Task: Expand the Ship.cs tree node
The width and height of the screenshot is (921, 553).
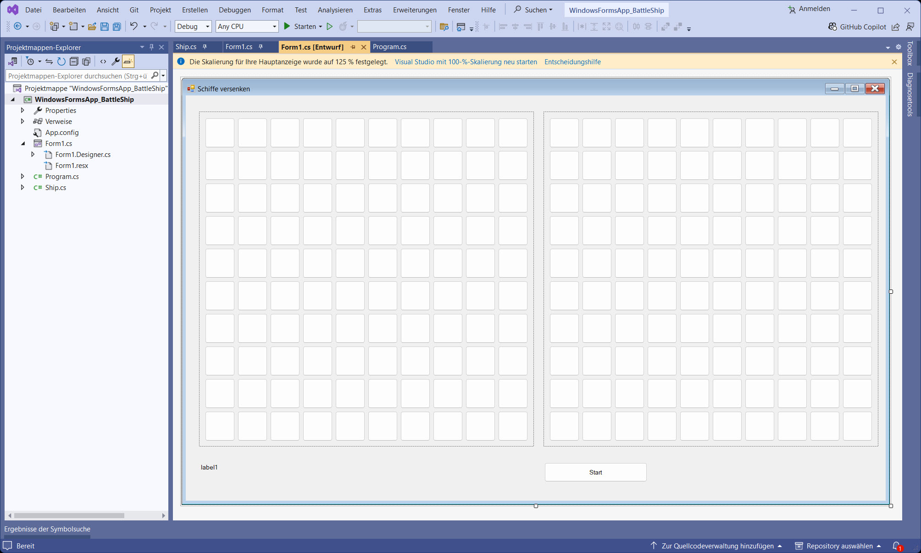Action: pos(22,187)
